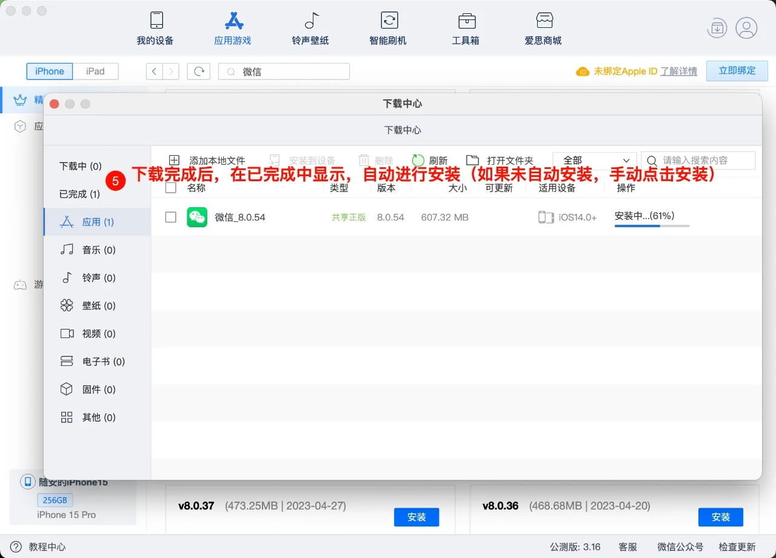Viewport: 776px width, 558px height.
Task: Select the 应用游戏 apps section
Action: pos(233,27)
